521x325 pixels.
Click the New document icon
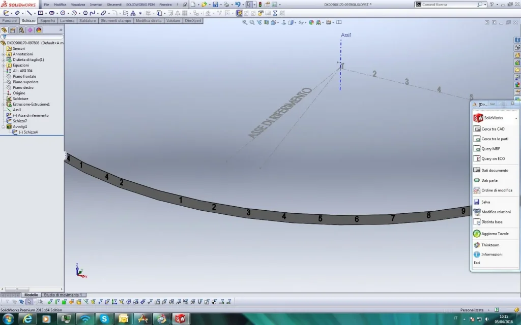[x=193, y=4]
